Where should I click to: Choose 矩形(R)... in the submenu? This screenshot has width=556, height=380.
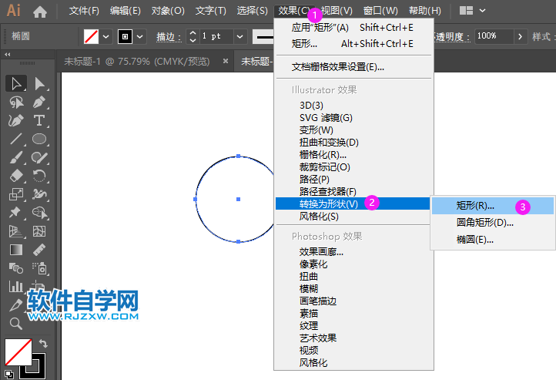[493, 206]
